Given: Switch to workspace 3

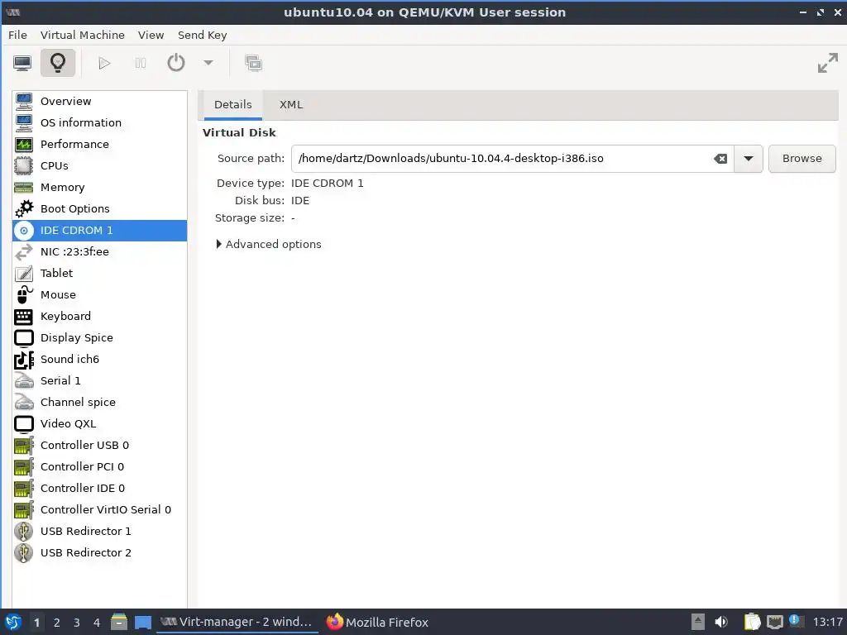Looking at the screenshot, I should tap(77, 623).
